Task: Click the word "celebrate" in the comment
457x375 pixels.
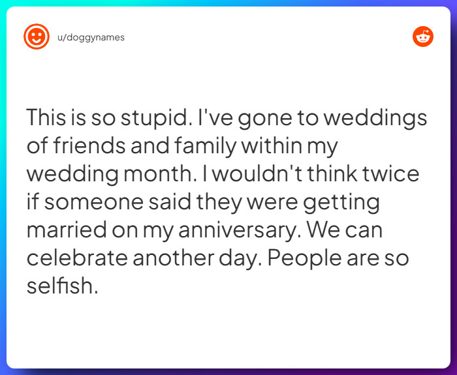Action: pyautogui.click(x=76, y=258)
